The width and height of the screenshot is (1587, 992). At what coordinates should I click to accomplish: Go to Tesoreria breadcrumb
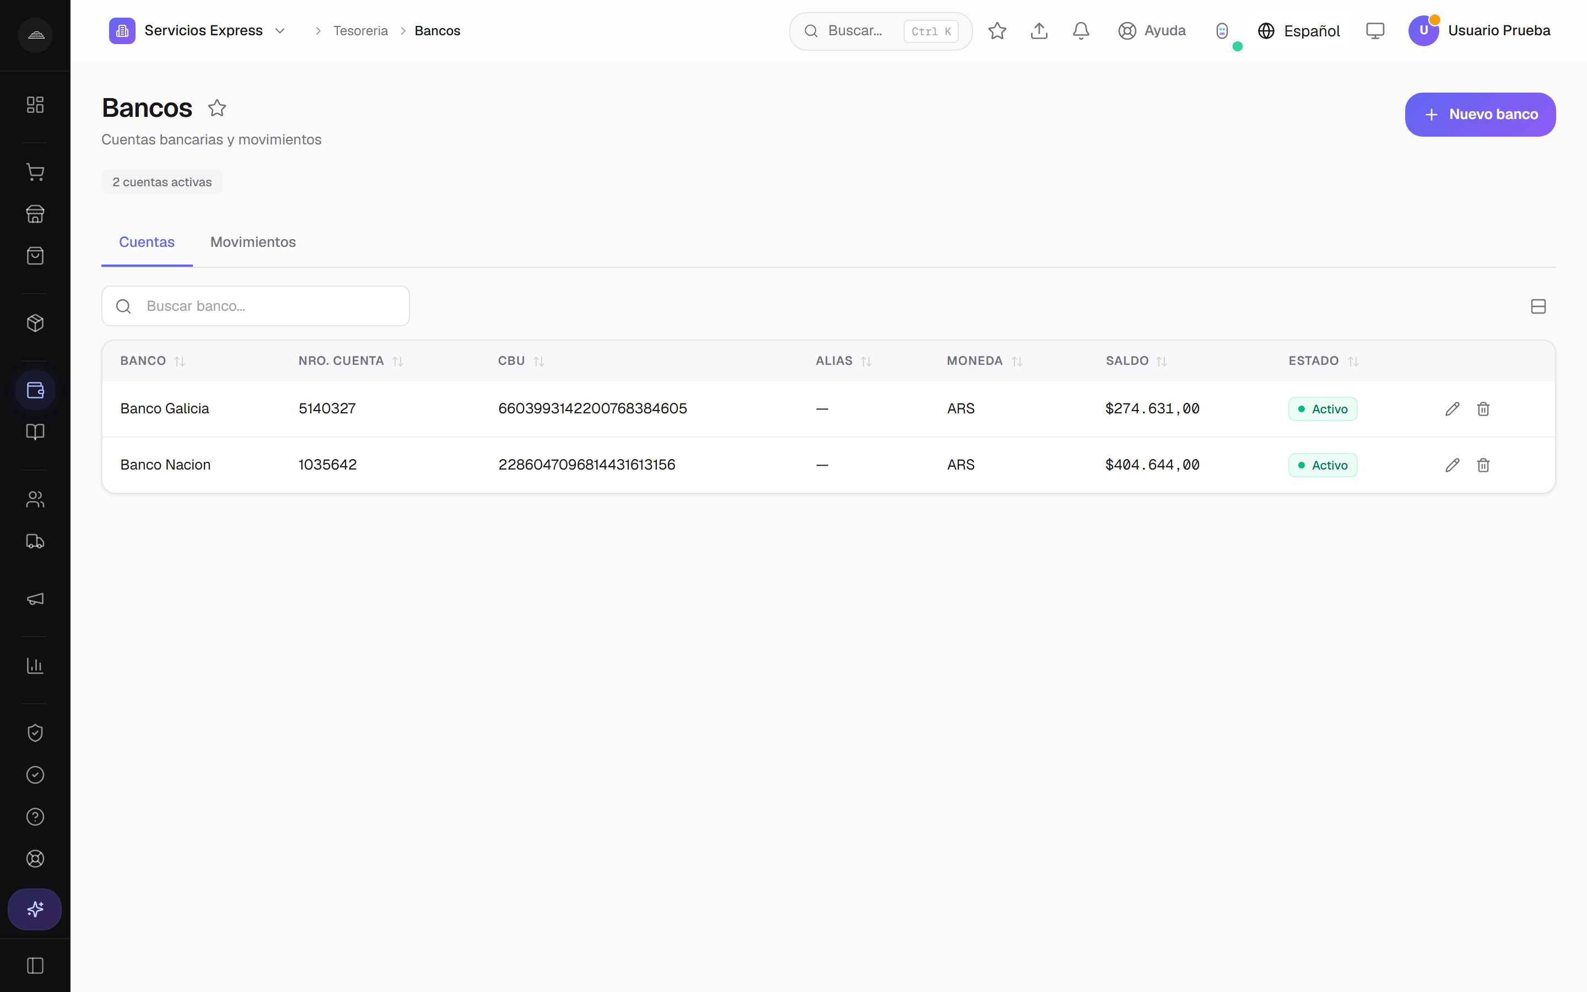(361, 31)
